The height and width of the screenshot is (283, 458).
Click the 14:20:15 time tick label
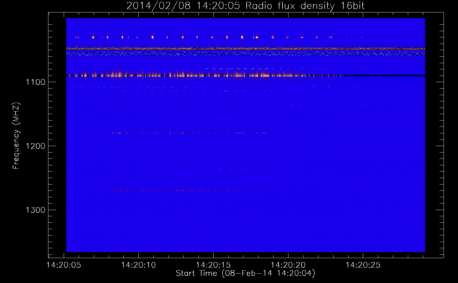tap(213, 265)
